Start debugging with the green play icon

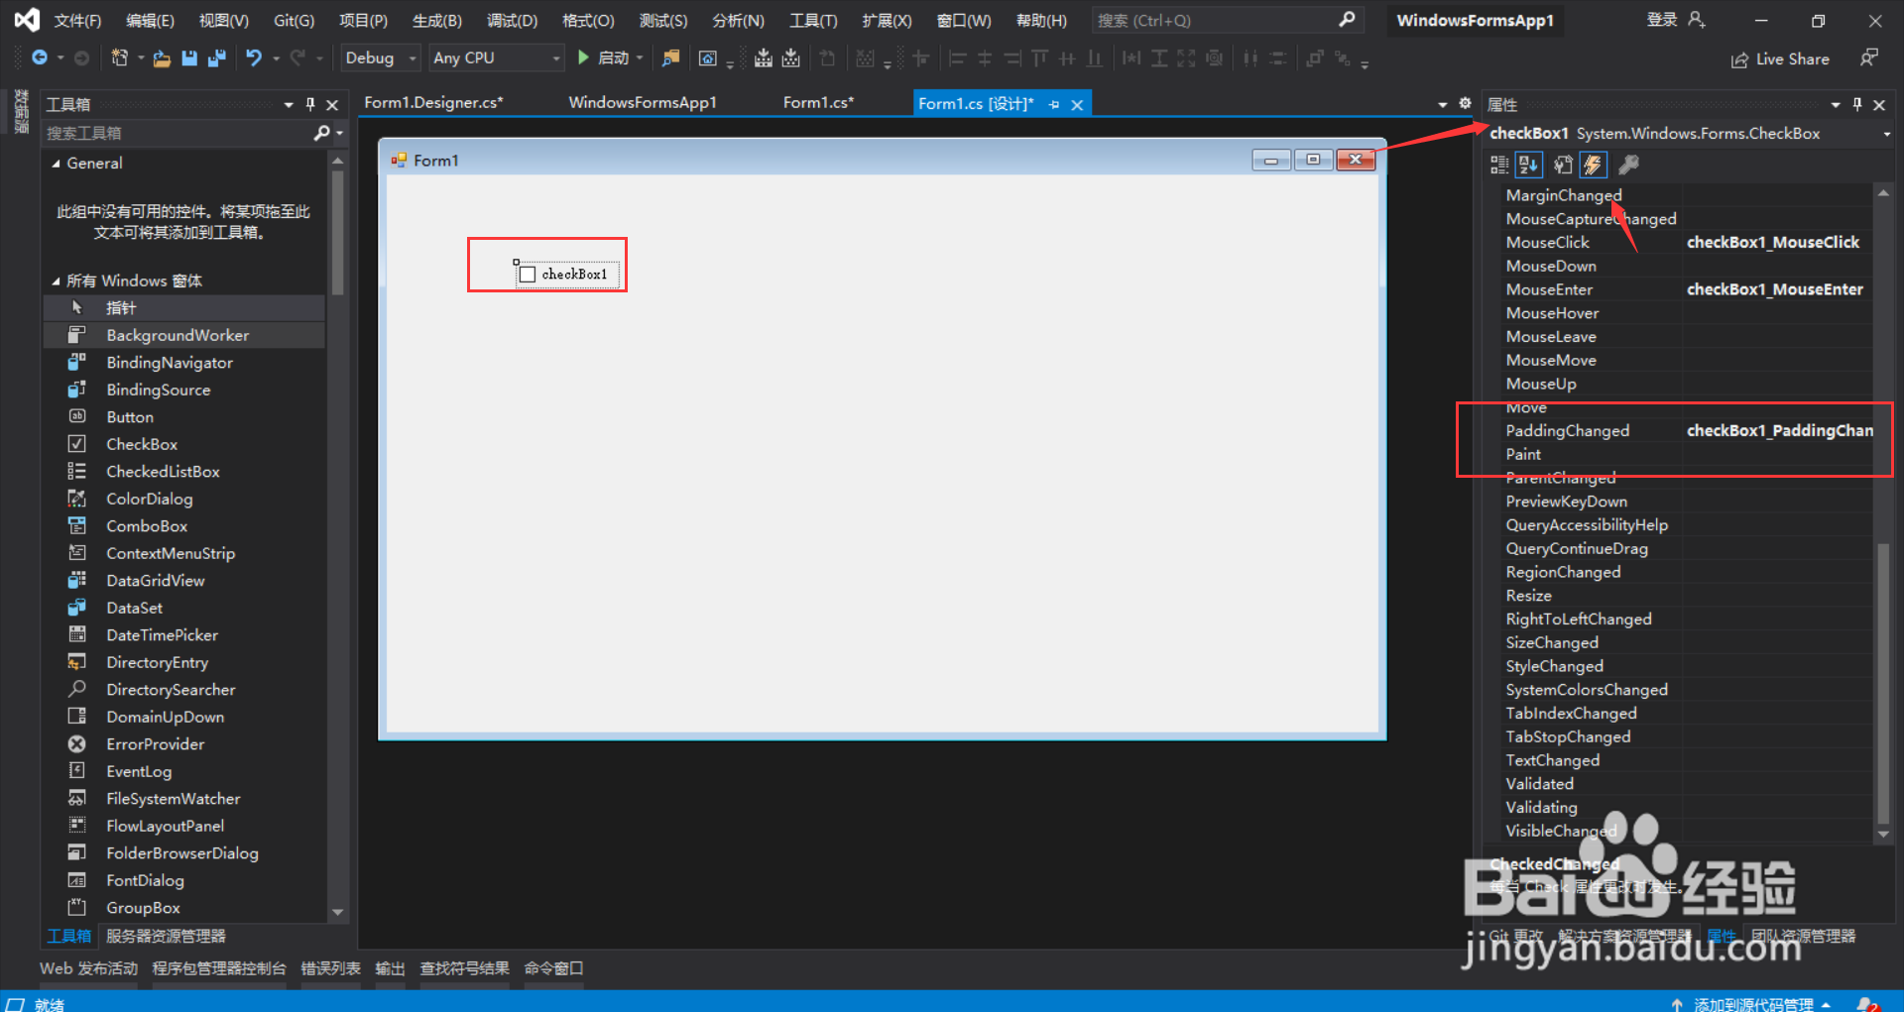pyautogui.click(x=583, y=57)
